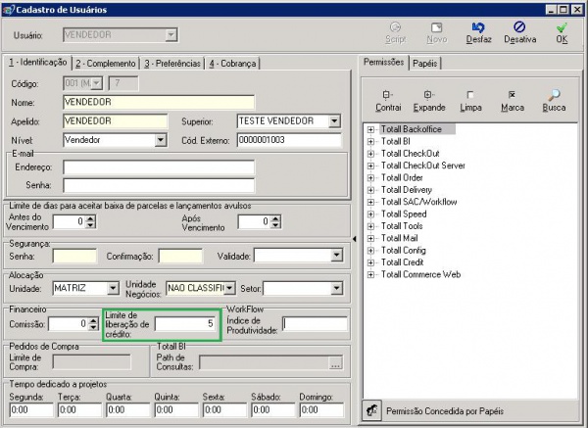Open the Superior dropdown list
Viewport: 588px width, 428px height.
pos(334,121)
